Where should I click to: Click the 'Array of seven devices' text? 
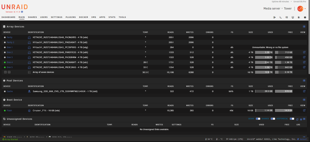43,72
